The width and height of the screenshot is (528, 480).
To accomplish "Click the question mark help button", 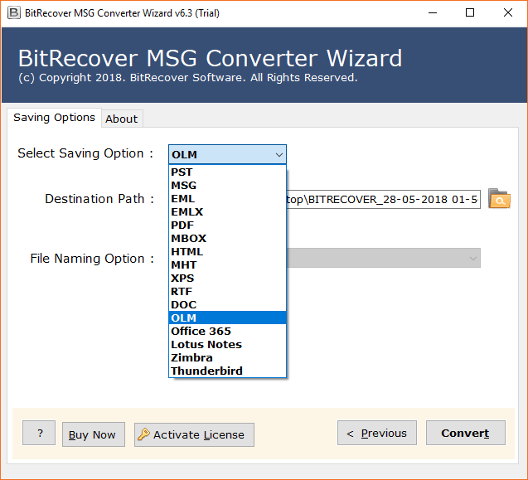I will [39, 433].
